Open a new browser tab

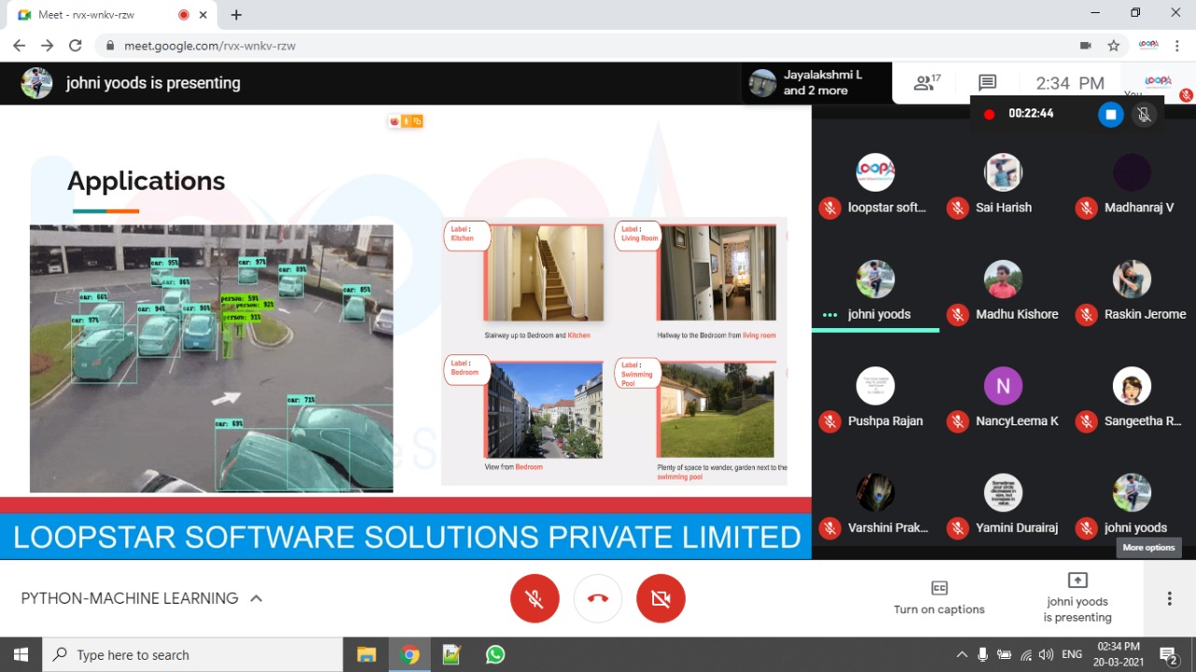point(236,15)
